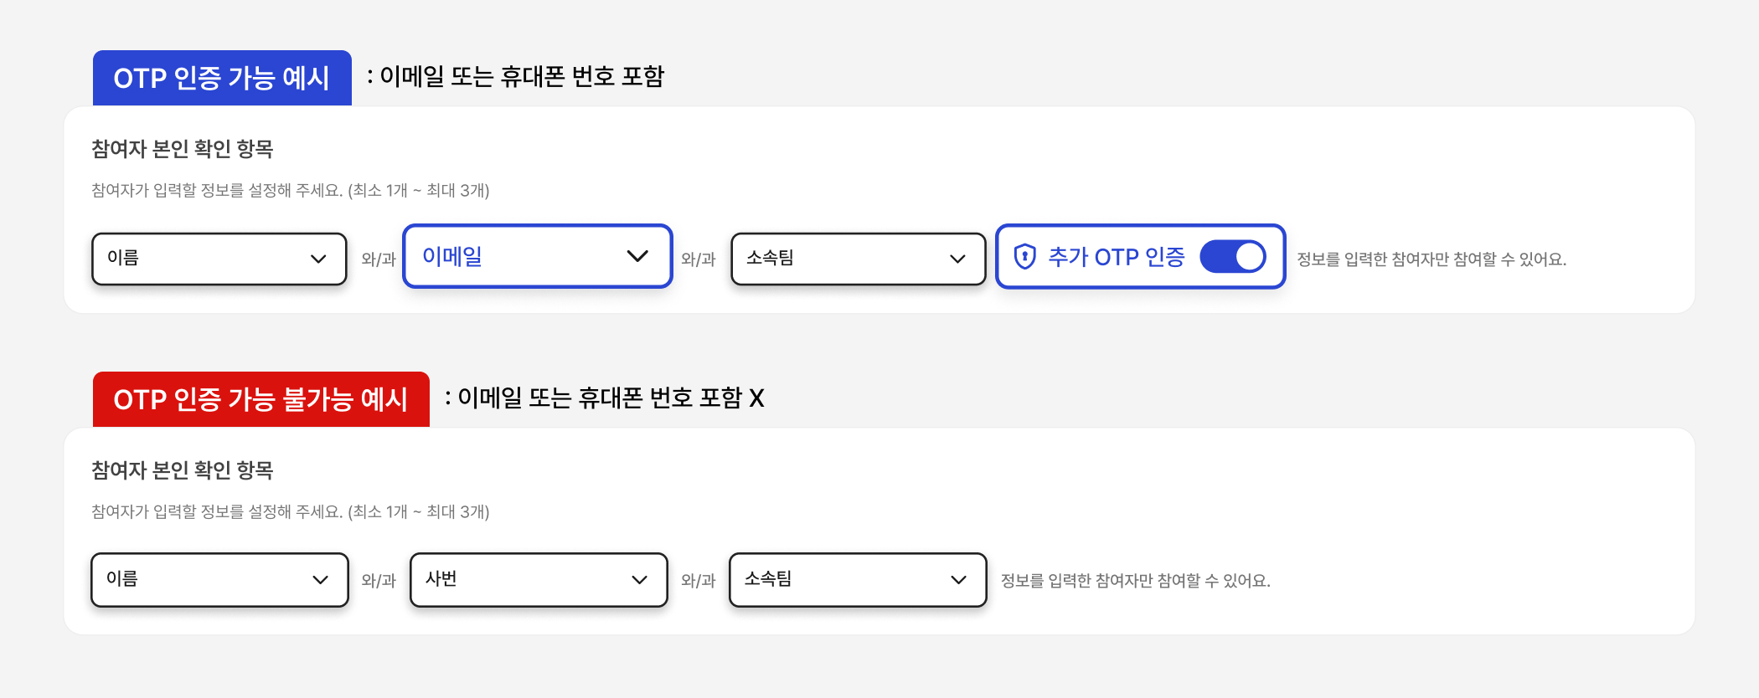The image size is (1759, 698).
Task: Select the red OTP 인증 가능 불가능 예시 tab
Action: pyautogui.click(x=260, y=399)
